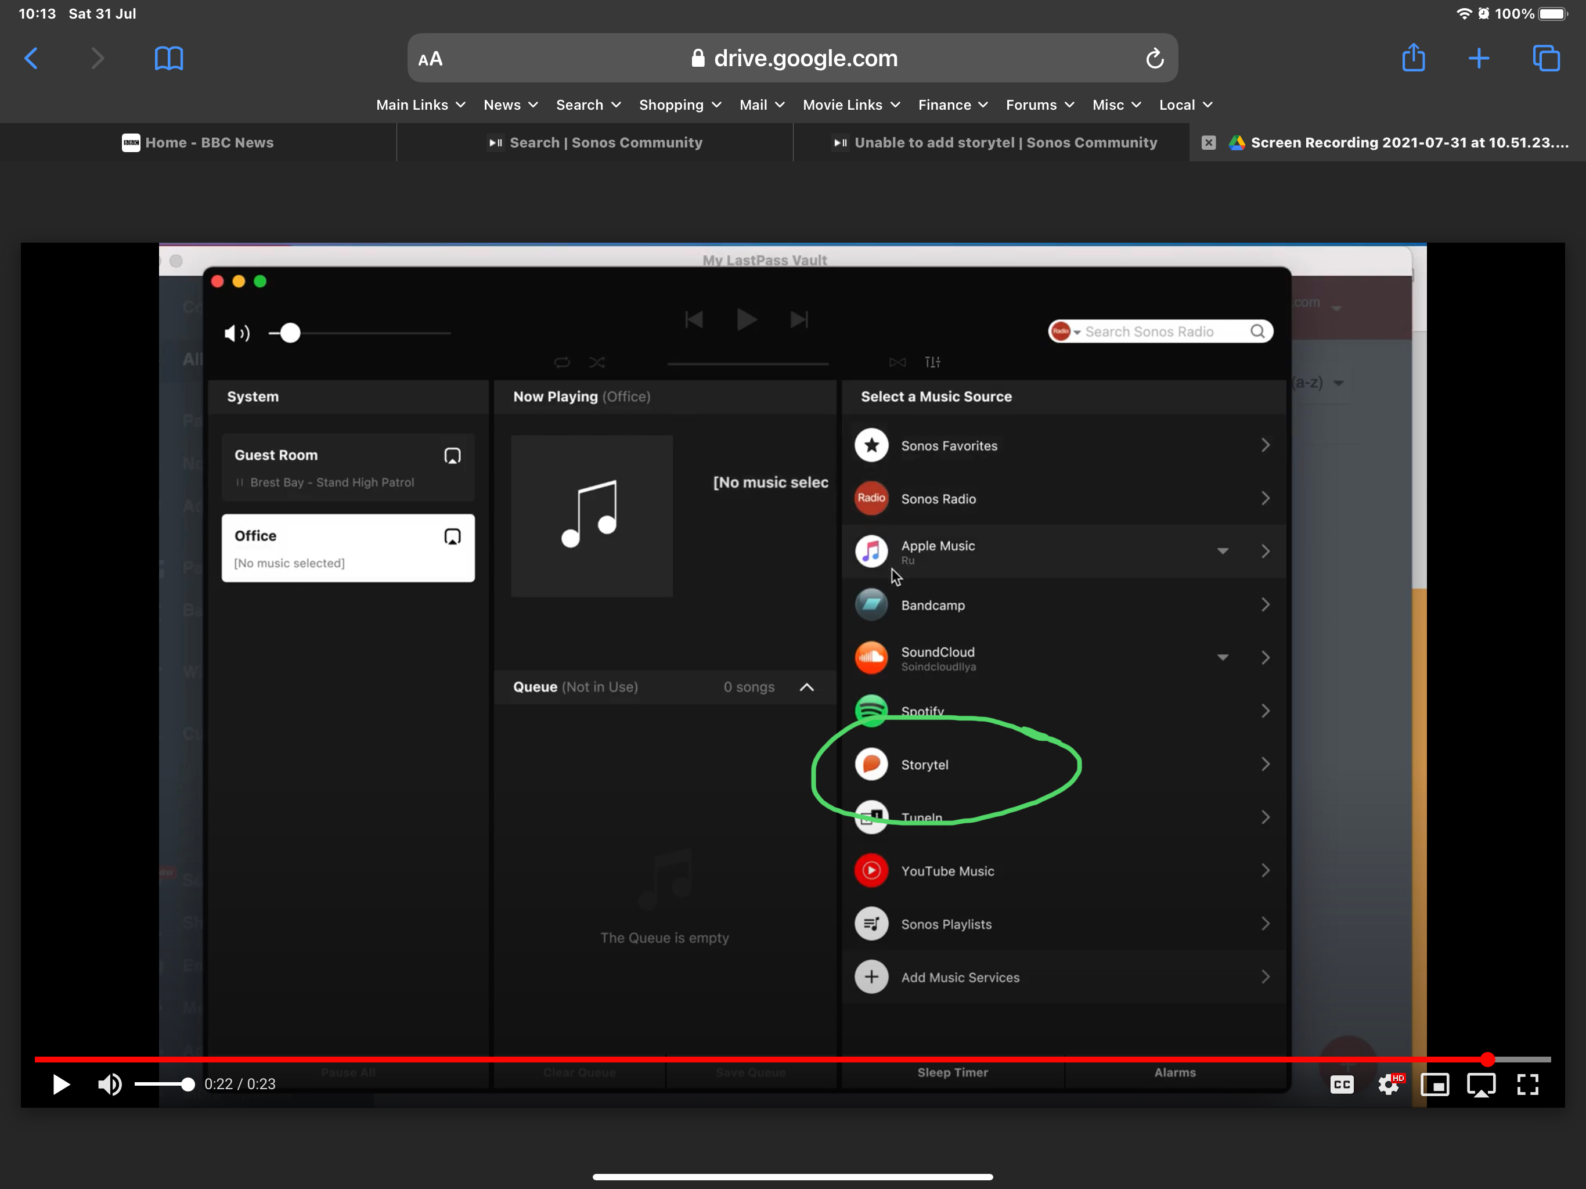Open the Safari share sheet
Screen dimensions: 1586x1189
tap(1413, 57)
